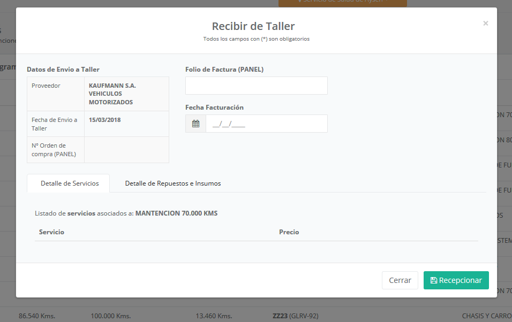The width and height of the screenshot is (512, 322).
Task: Open Detalle de Repuestos e Insumos tab
Action: (172, 183)
